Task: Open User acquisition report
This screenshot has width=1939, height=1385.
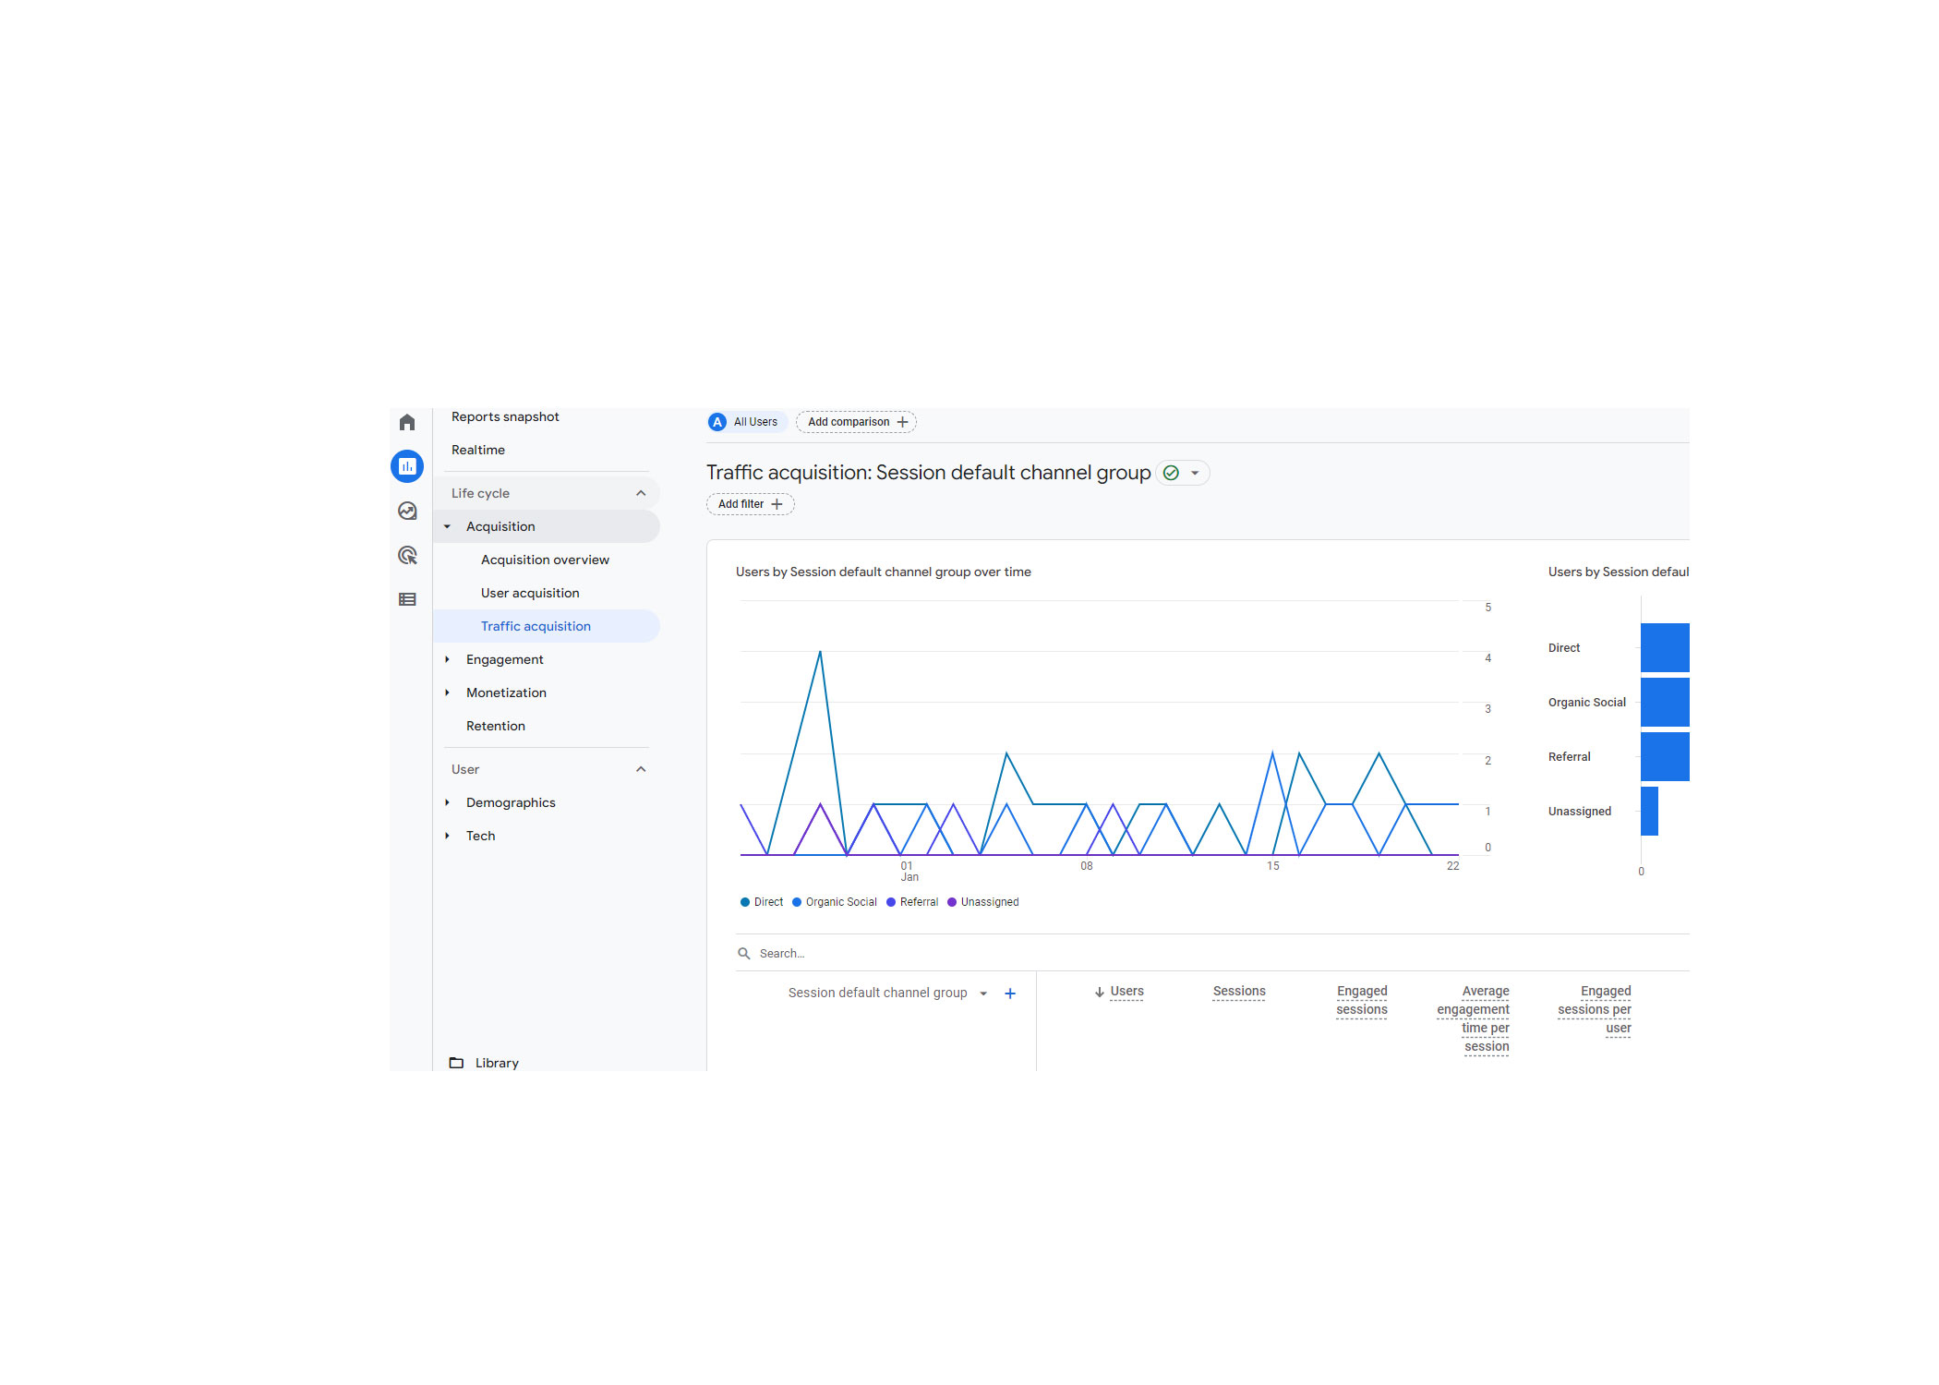Action: (530, 593)
